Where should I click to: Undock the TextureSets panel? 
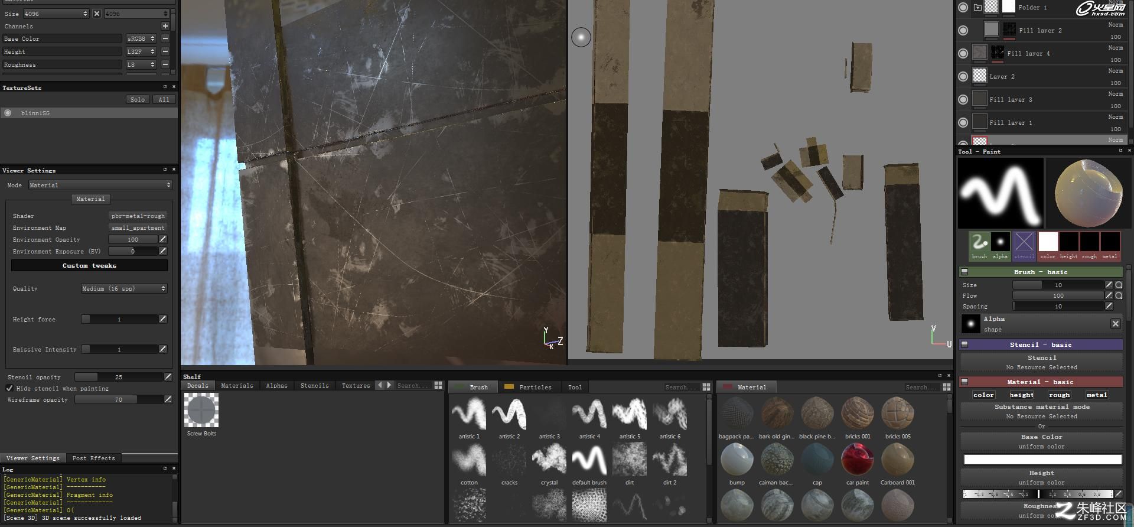165,87
